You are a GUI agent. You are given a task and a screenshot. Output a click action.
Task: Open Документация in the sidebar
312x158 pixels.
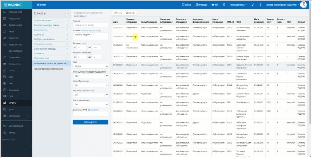pyautogui.click(x=16, y=126)
